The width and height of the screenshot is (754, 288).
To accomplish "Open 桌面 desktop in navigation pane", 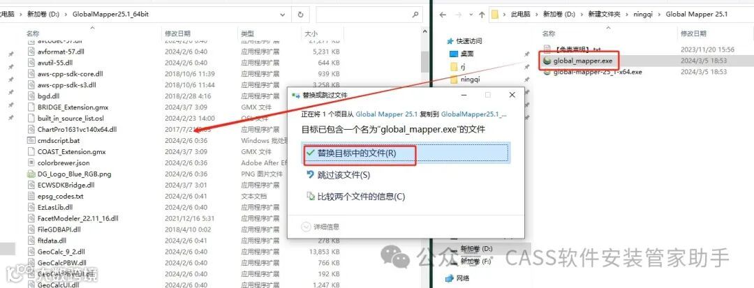I will [466, 54].
